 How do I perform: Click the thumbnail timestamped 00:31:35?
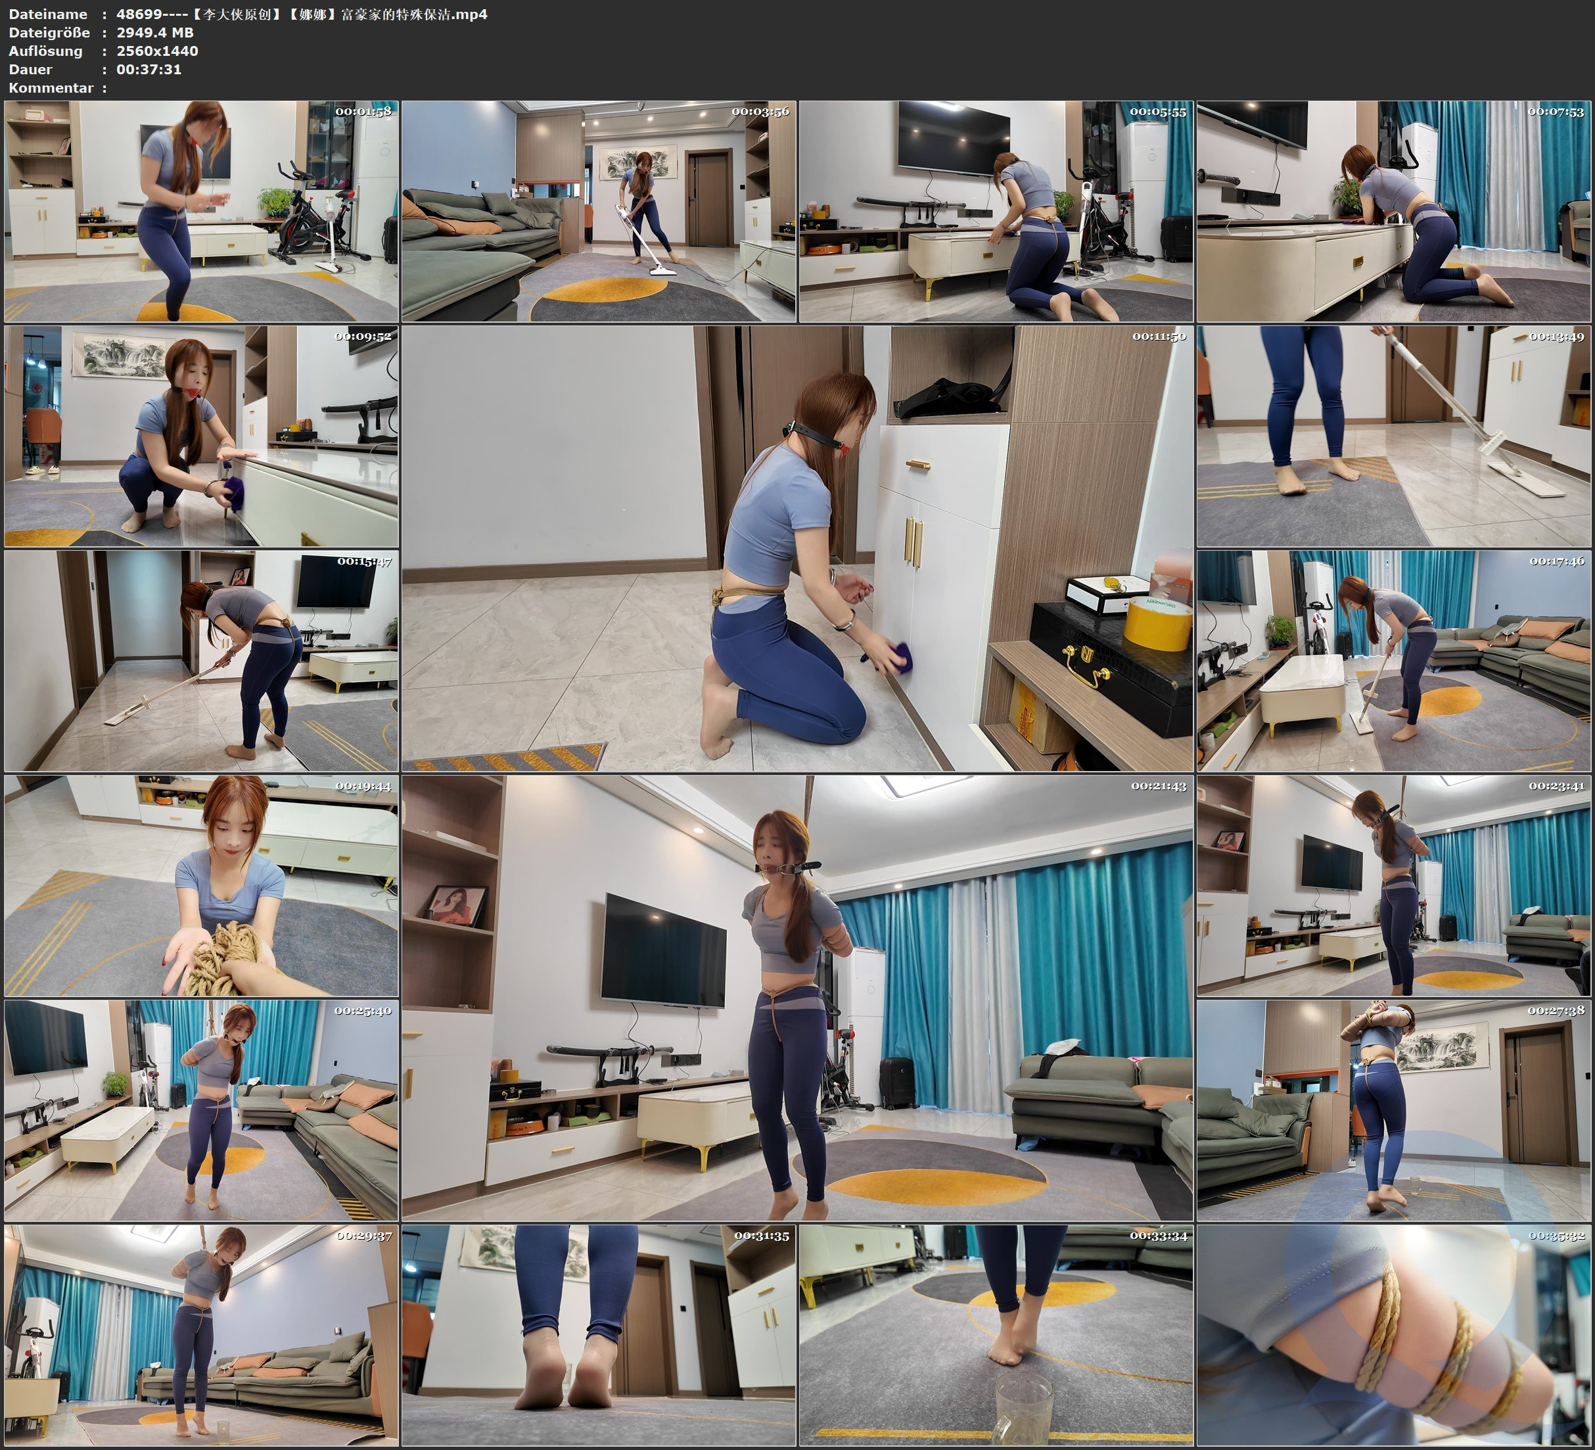598,1335
